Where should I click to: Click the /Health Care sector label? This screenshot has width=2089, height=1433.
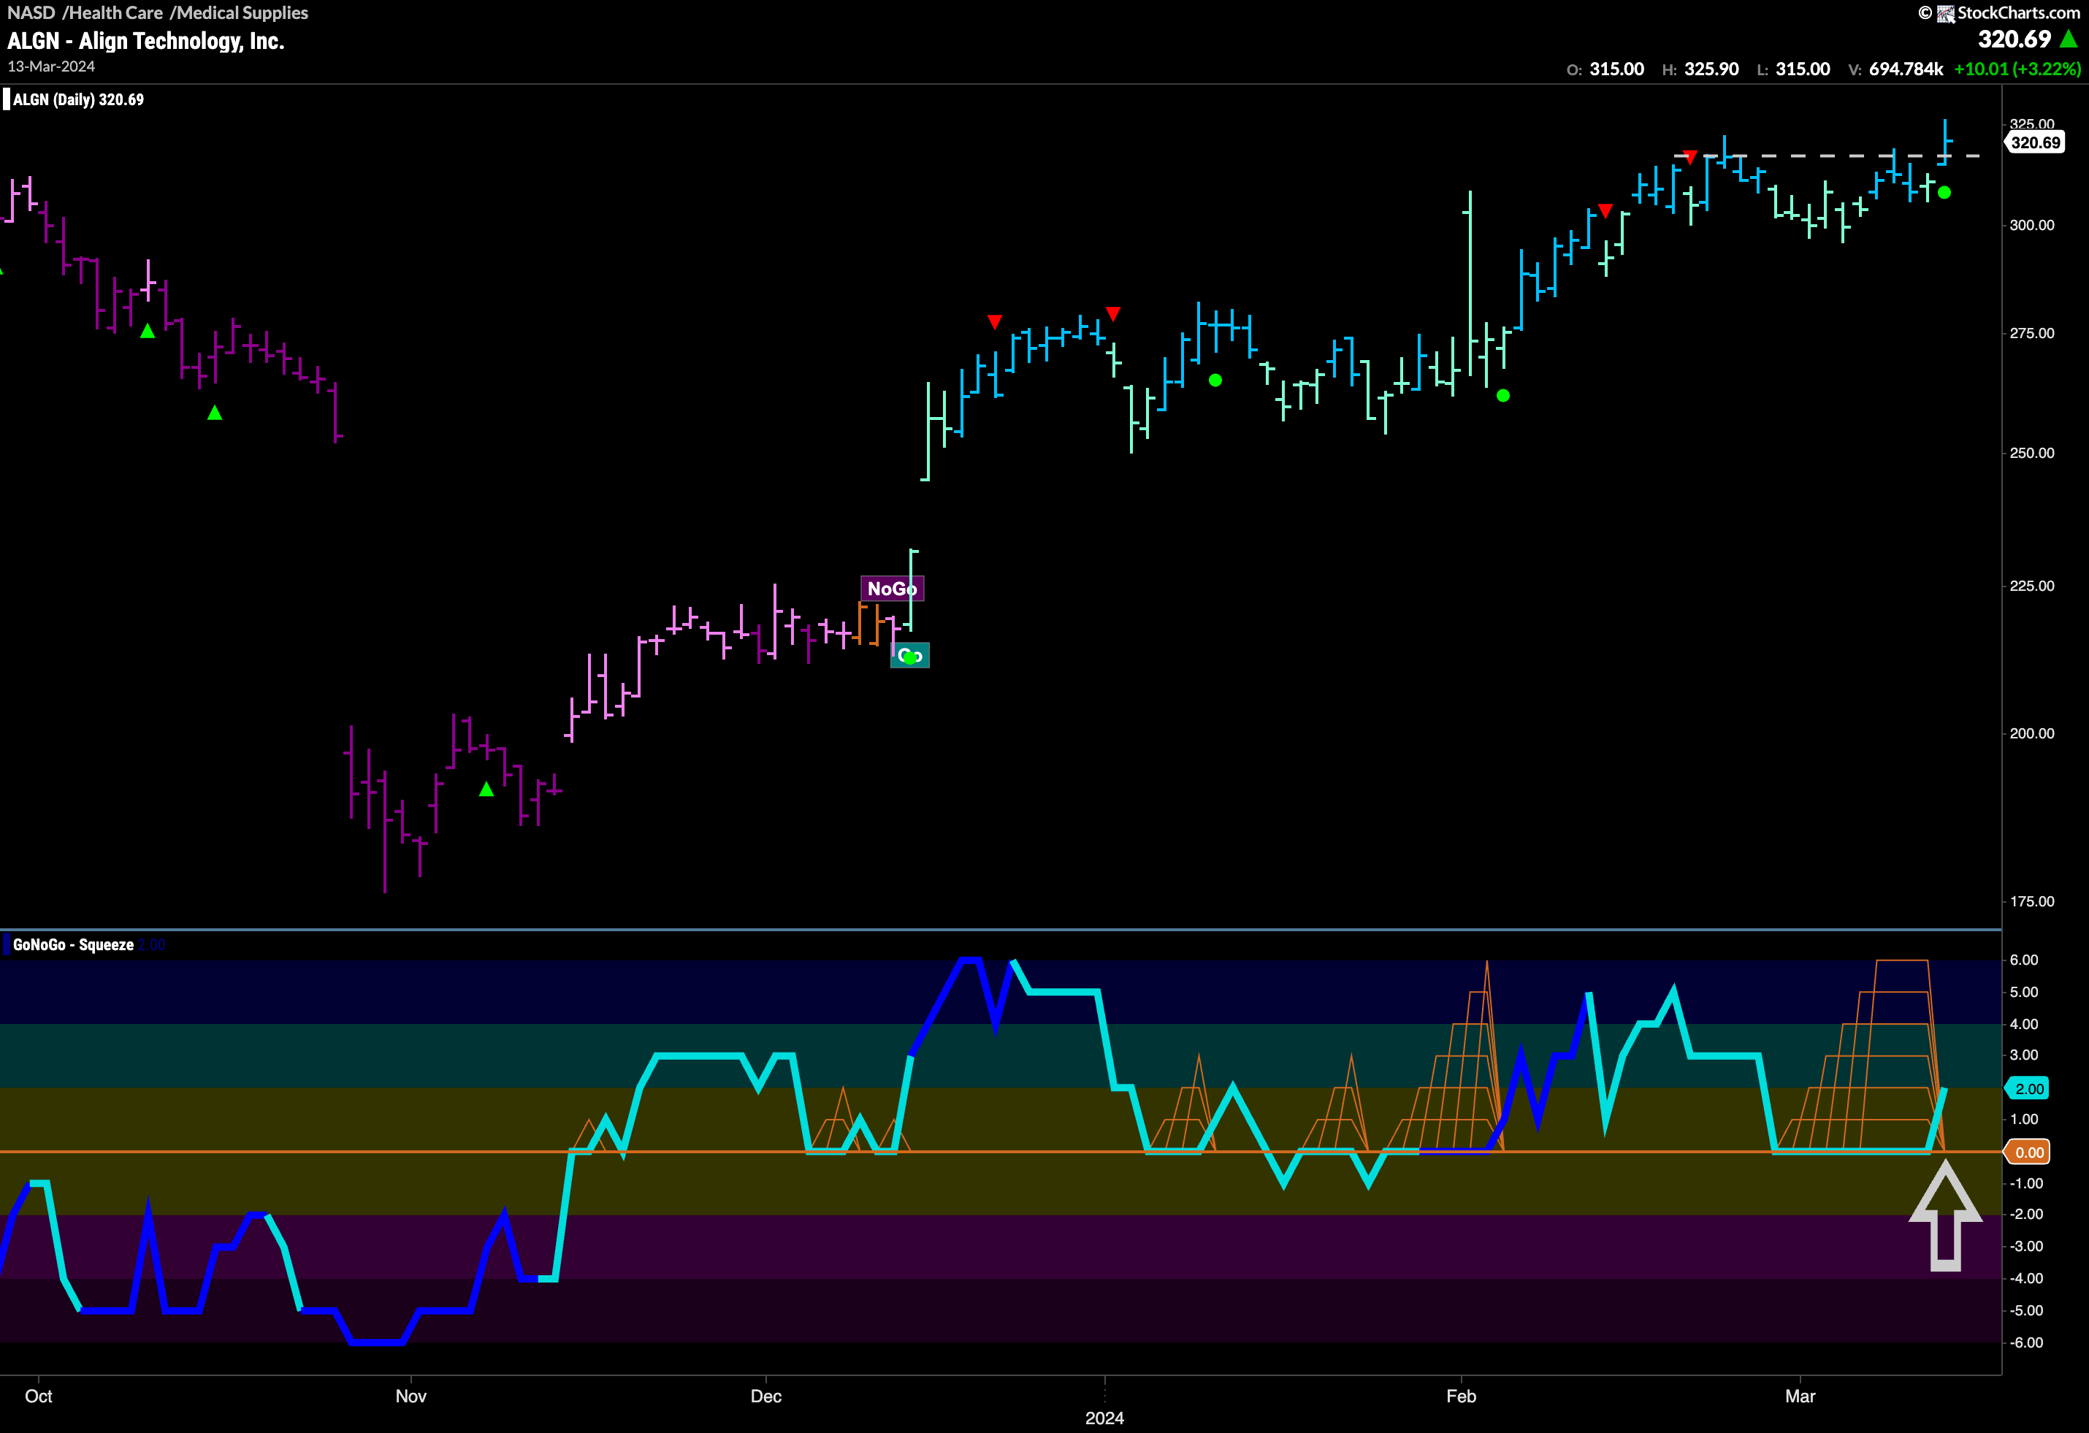coord(112,12)
